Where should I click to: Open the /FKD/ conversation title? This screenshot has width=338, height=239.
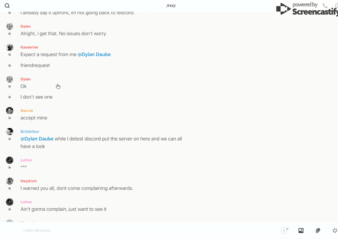pyautogui.click(x=171, y=6)
